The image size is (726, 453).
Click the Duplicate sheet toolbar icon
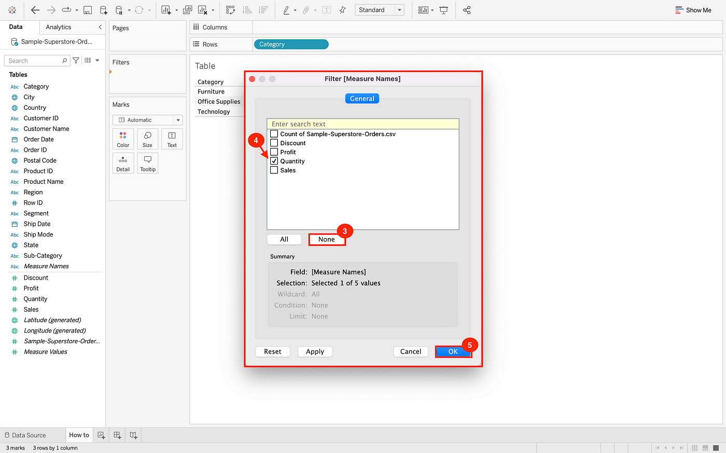(x=187, y=10)
